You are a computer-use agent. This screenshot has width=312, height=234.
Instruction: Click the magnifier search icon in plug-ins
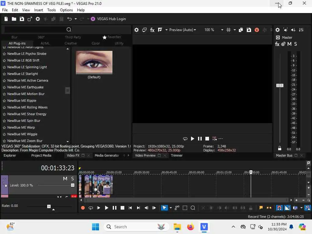[x=69, y=30]
